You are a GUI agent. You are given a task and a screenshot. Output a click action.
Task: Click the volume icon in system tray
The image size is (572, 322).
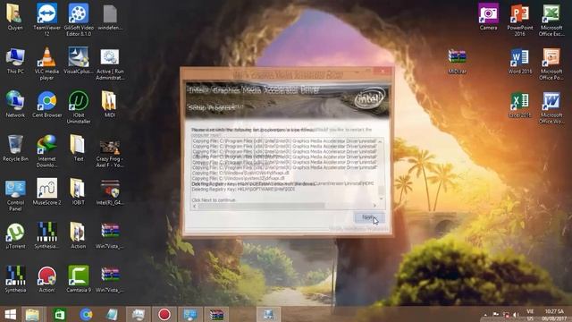(x=515, y=315)
